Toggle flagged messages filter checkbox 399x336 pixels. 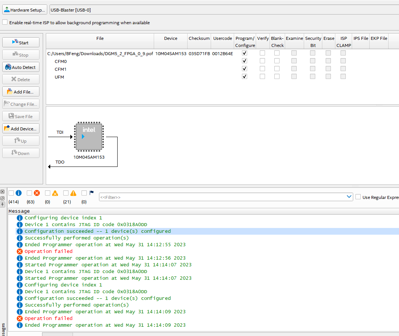coord(84,193)
